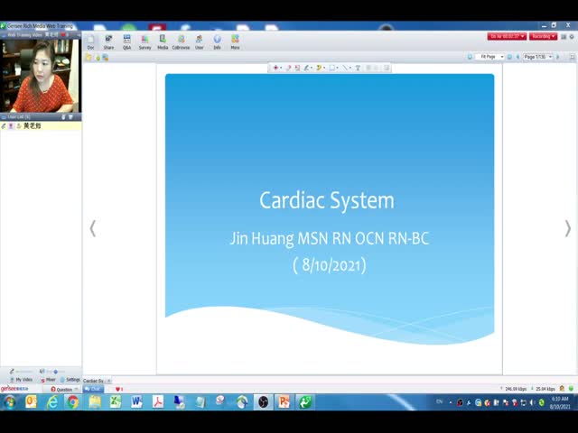Open Internet Explorer from the taskbar

(52, 402)
